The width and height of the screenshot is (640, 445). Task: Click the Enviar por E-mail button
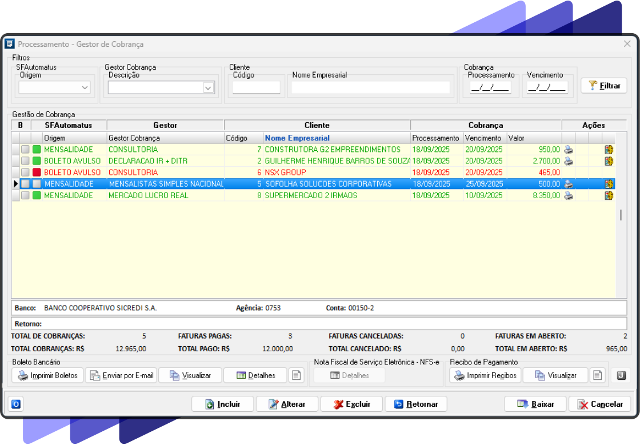click(x=121, y=375)
